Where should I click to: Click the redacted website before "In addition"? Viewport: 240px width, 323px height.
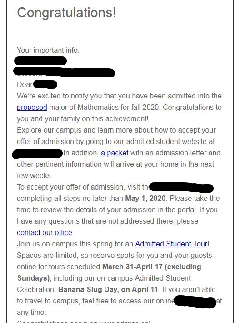point(37,154)
